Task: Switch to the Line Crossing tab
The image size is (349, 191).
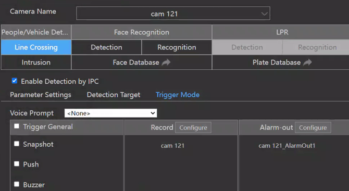Action: click(x=36, y=47)
